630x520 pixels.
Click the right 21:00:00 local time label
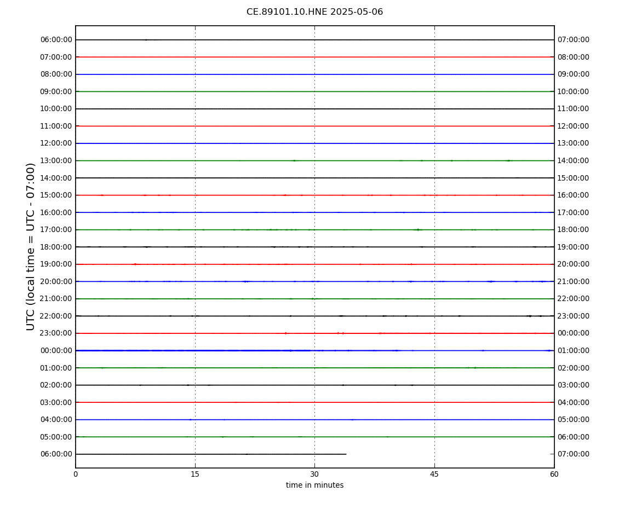click(x=574, y=281)
